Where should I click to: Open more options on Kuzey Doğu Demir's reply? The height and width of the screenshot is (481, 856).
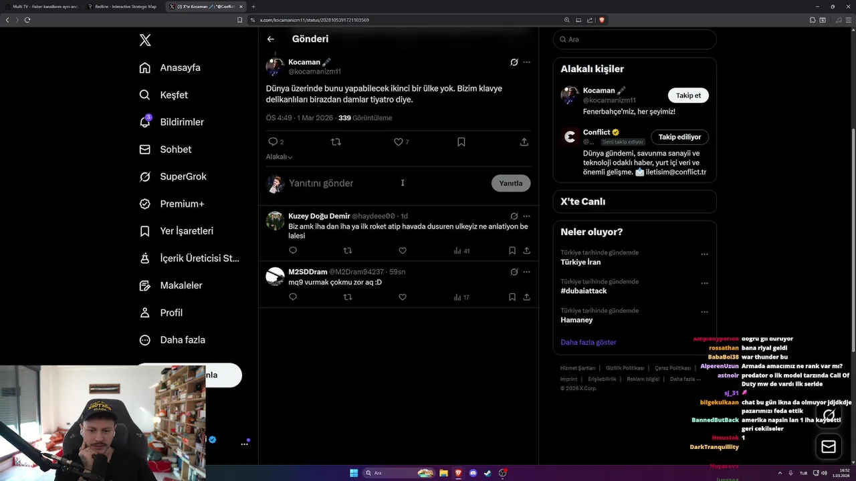(526, 216)
